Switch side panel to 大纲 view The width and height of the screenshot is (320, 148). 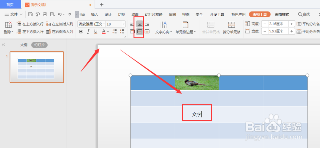[24, 45]
